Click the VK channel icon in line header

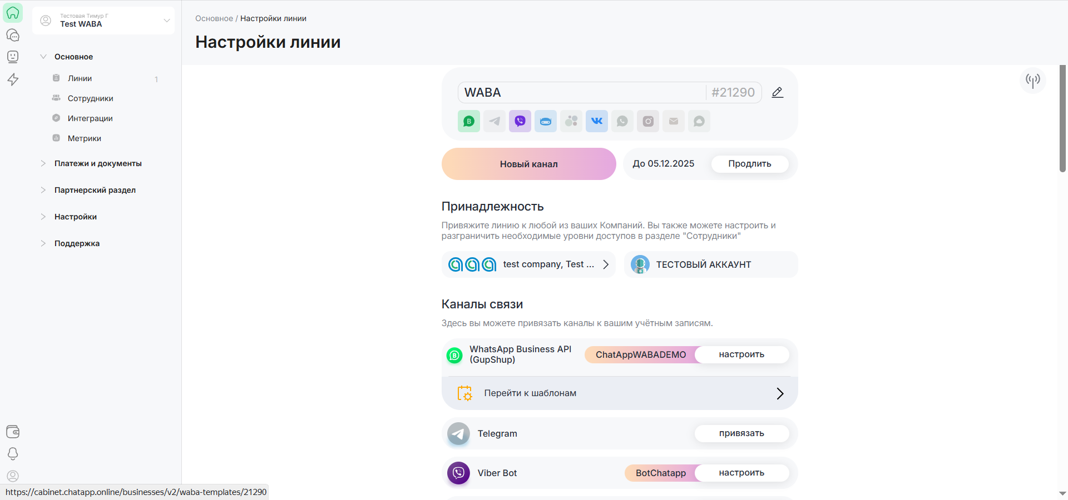596,121
